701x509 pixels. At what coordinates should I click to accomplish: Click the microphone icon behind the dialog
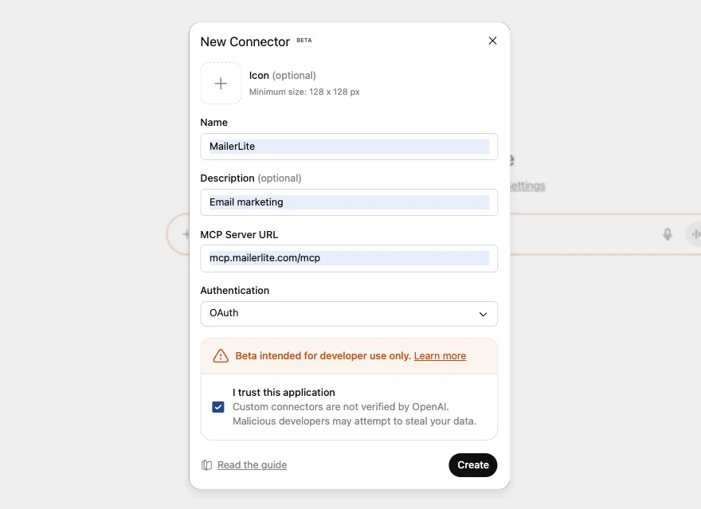[x=668, y=234]
